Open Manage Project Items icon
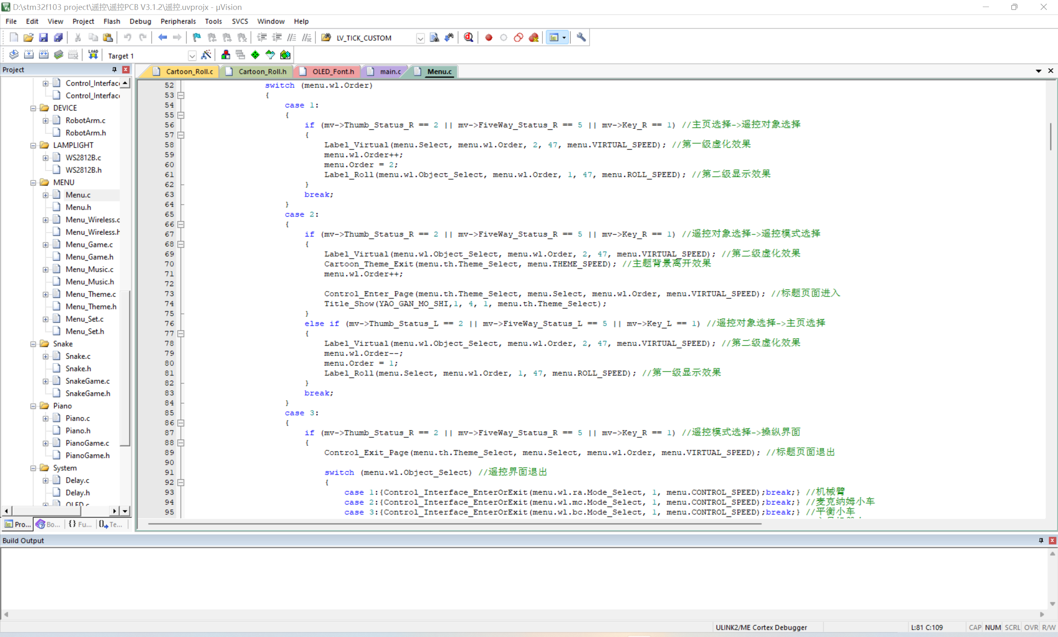 [x=225, y=55]
